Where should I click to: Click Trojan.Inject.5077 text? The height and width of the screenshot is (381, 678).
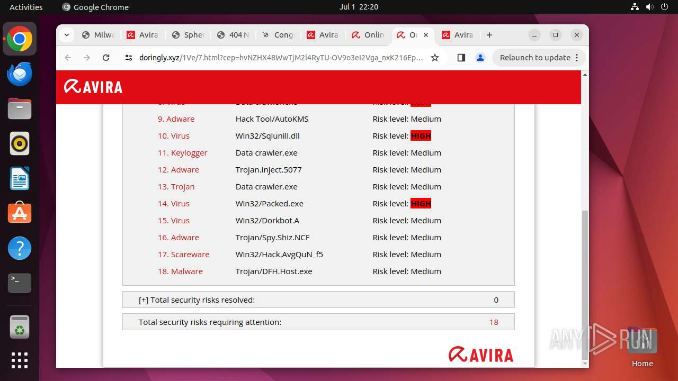pos(269,169)
